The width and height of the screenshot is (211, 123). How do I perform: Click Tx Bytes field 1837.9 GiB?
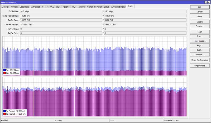(x=61, y=20)
